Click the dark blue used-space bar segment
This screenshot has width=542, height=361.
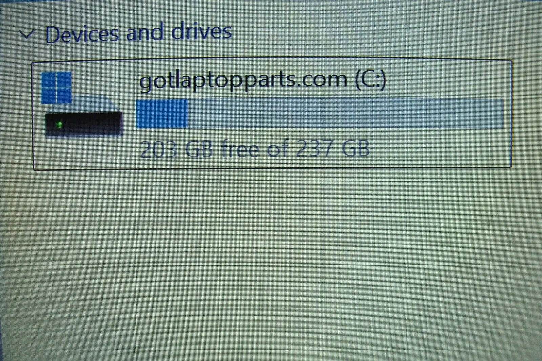tap(162, 113)
